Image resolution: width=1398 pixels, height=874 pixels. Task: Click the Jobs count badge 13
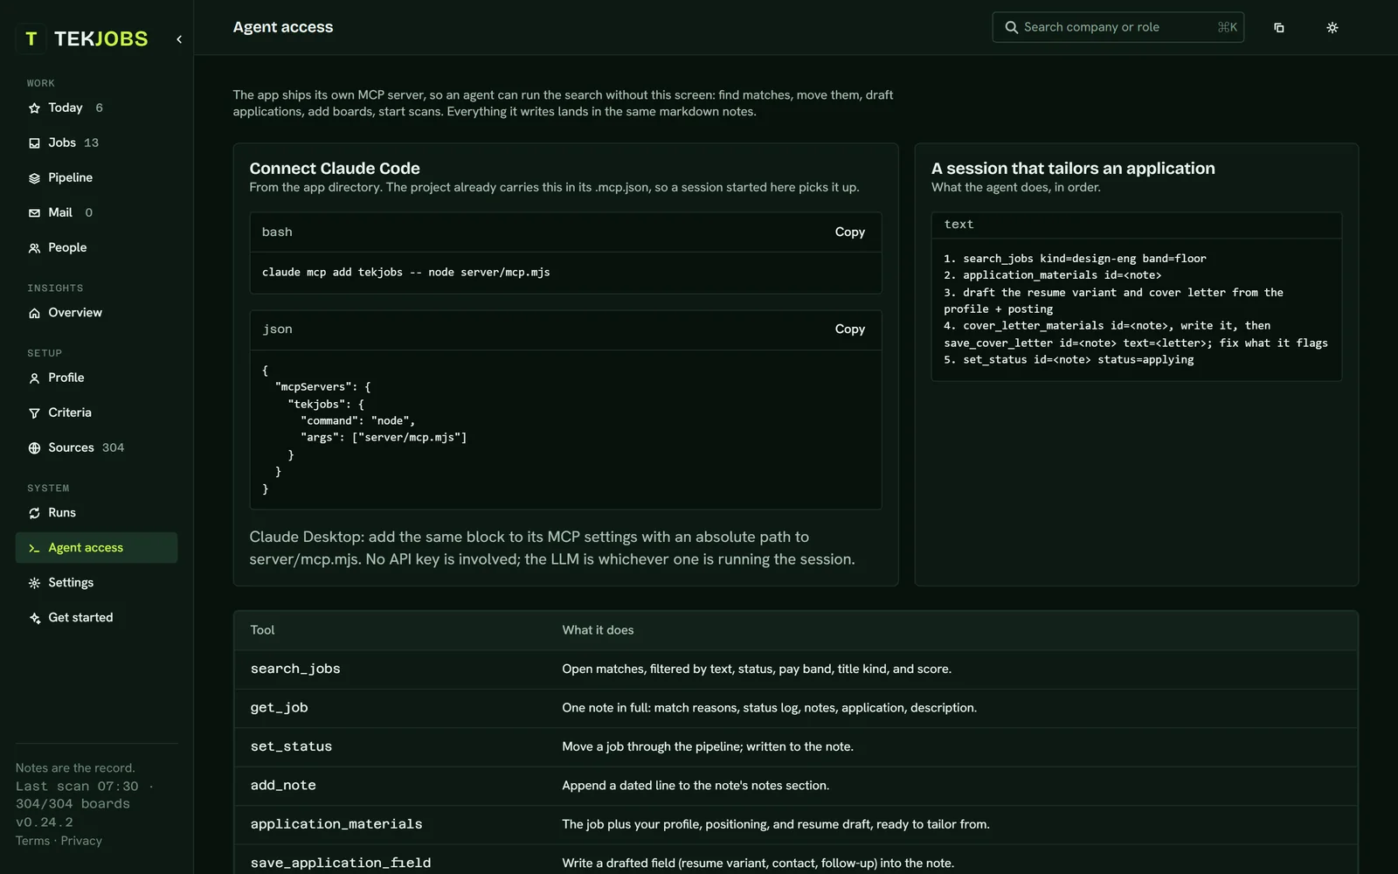coord(91,142)
